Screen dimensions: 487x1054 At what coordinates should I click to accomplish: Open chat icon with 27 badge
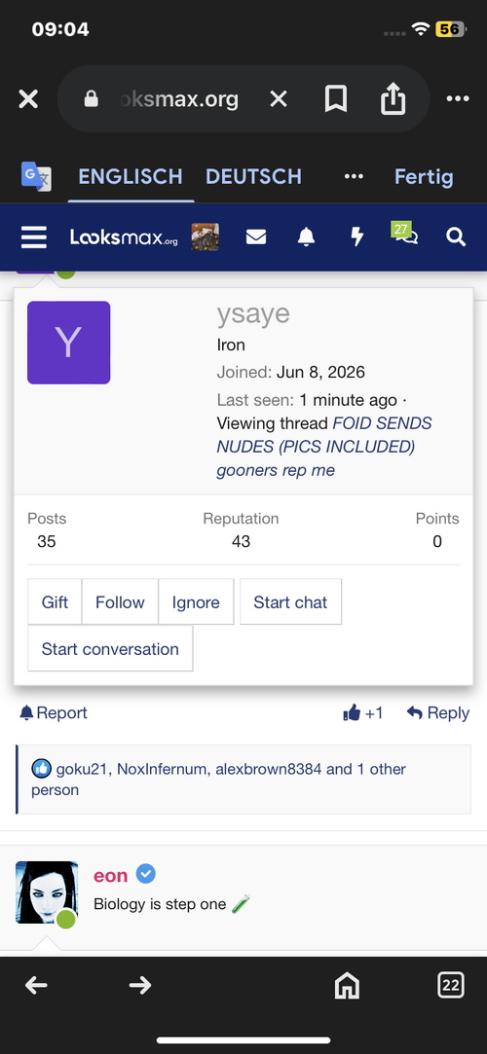coord(405,234)
